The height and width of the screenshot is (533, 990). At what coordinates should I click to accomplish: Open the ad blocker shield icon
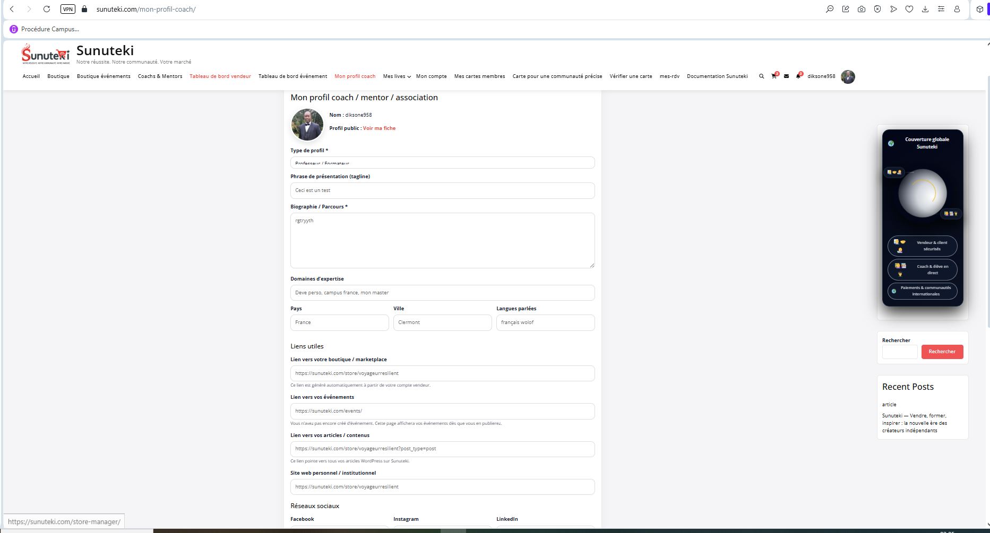pyautogui.click(x=877, y=9)
